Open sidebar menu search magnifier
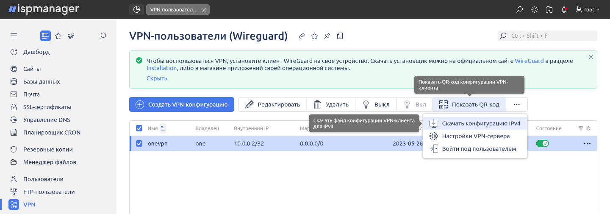The image size is (610, 214). pyautogui.click(x=103, y=36)
